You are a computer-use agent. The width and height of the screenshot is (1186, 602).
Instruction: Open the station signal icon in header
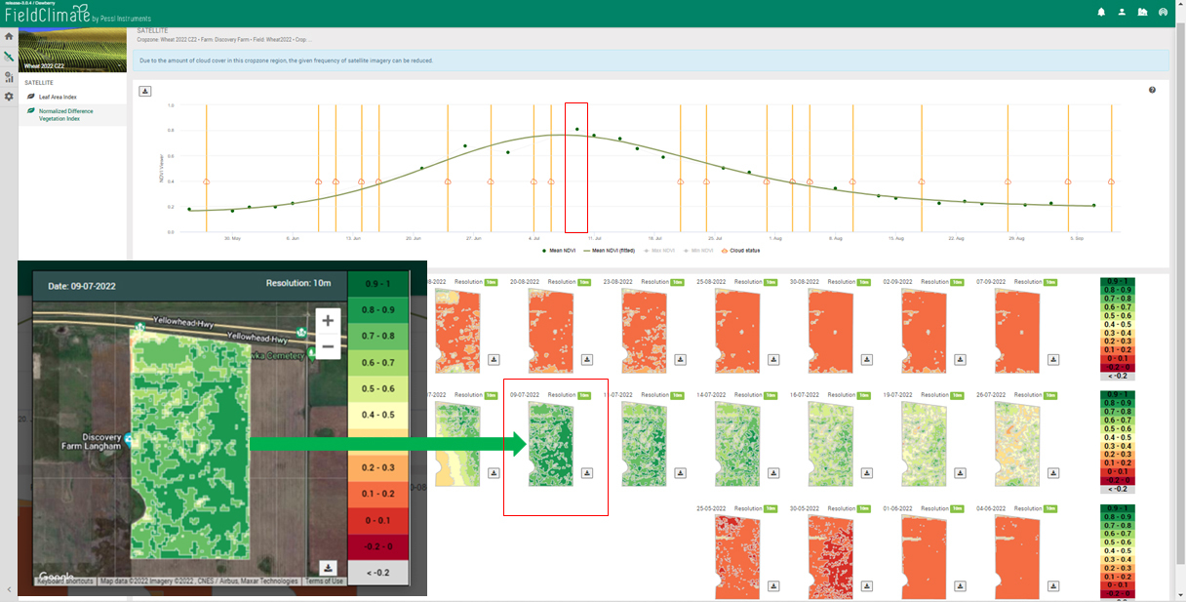click(1163, 13)
